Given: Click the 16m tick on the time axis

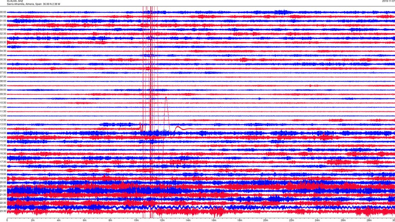Looking at the screenshot, I should (x=214, y=220).
